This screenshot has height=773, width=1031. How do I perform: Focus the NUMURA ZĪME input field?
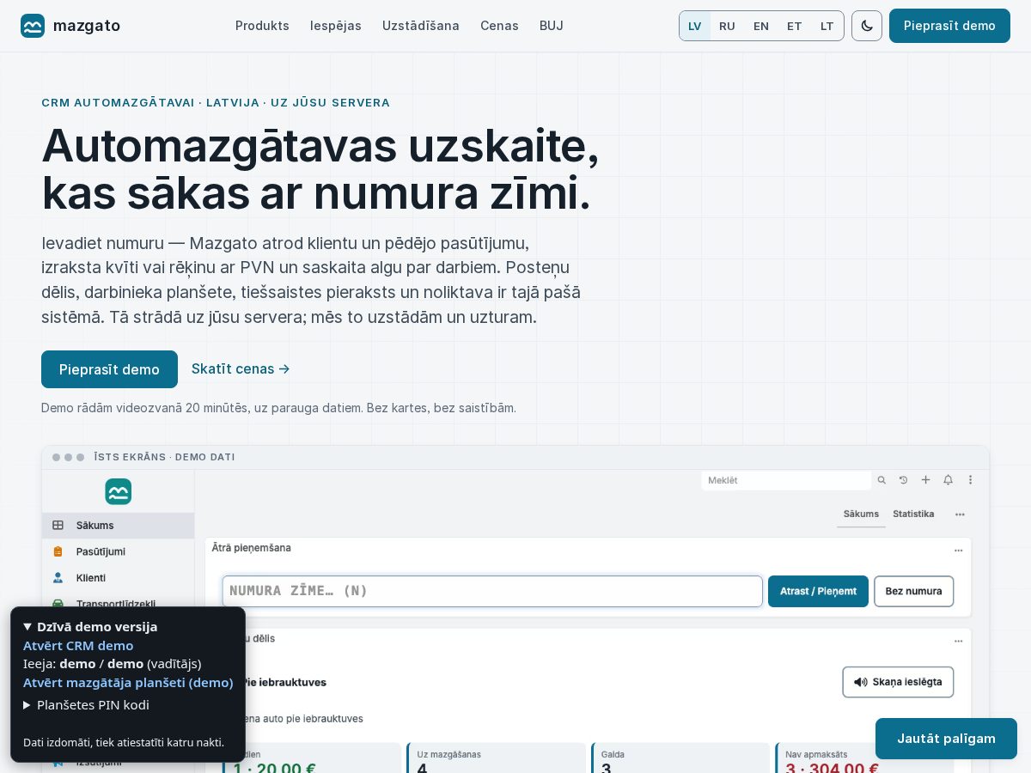click(x=492, y=591)
